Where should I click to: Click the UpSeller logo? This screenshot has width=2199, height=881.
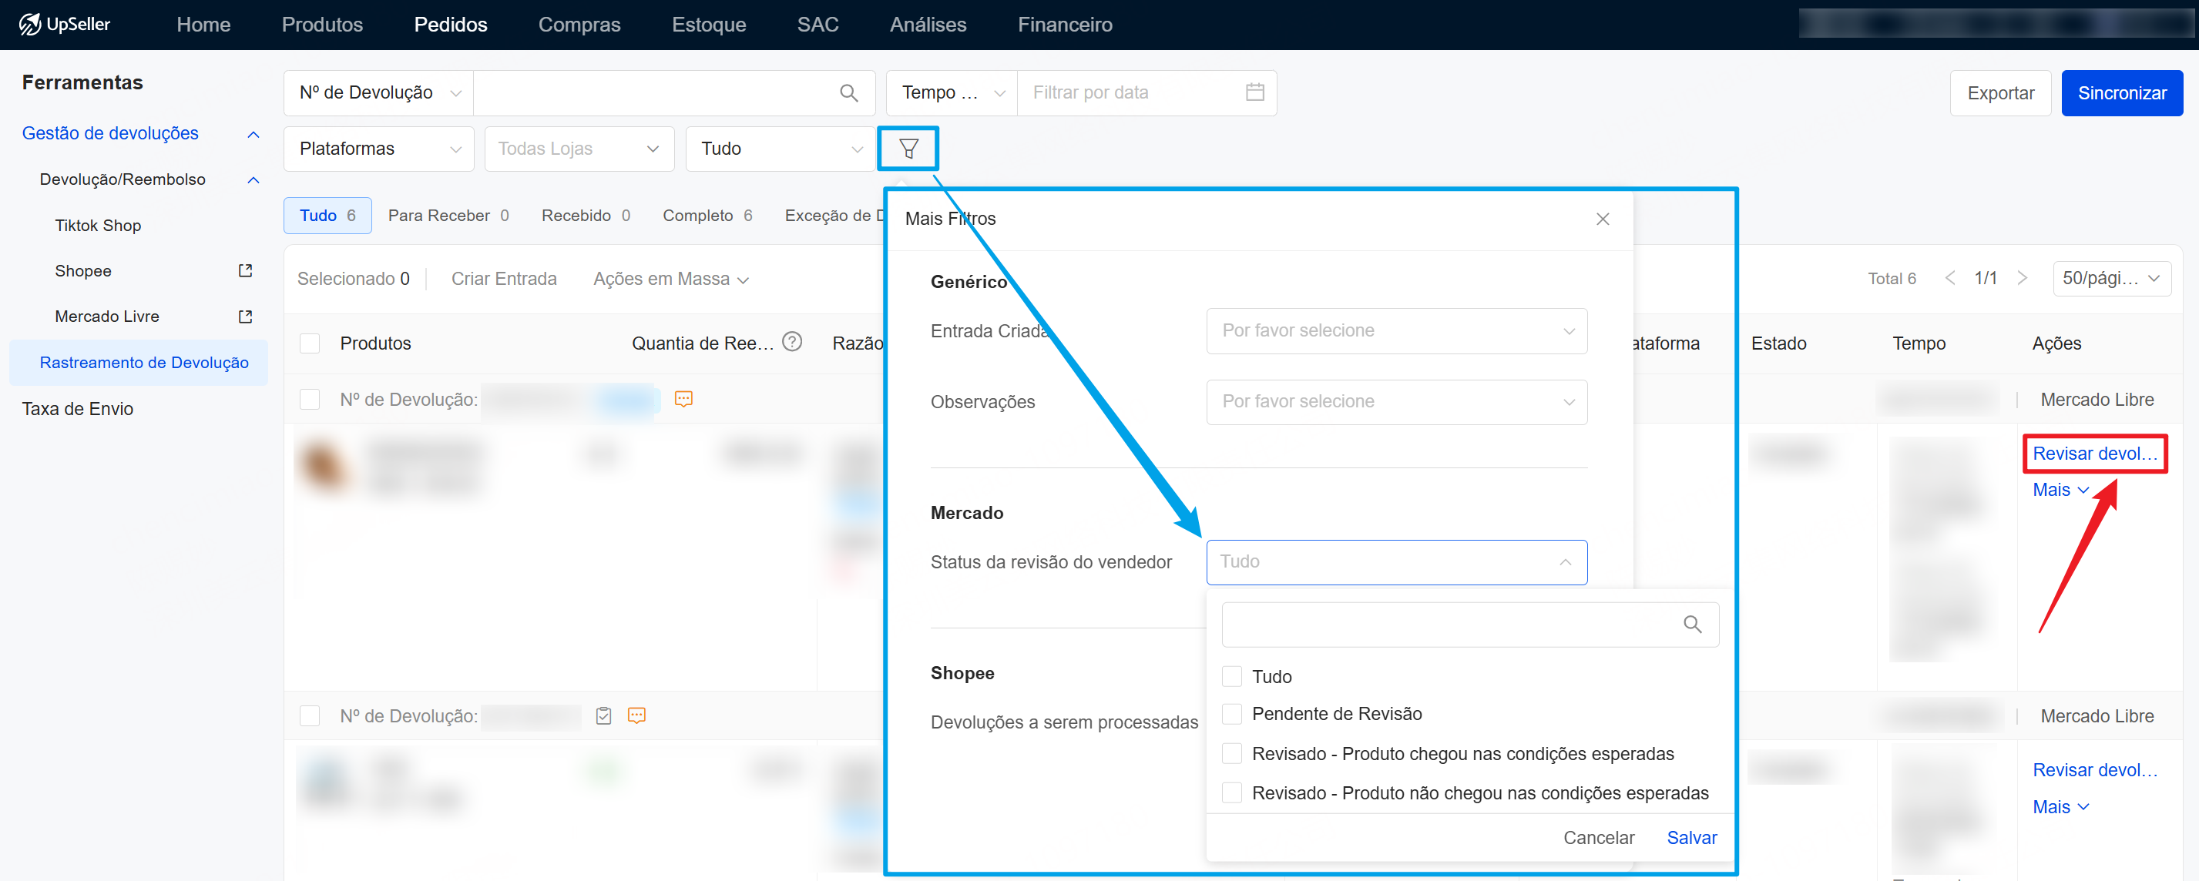click(65, 24)
